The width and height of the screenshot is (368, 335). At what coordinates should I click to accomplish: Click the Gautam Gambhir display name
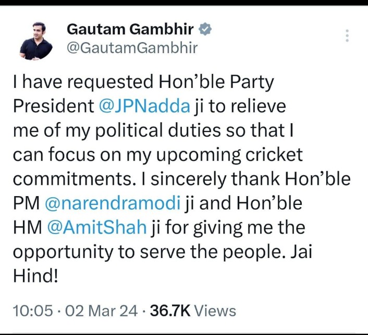[x=130, y=31]
